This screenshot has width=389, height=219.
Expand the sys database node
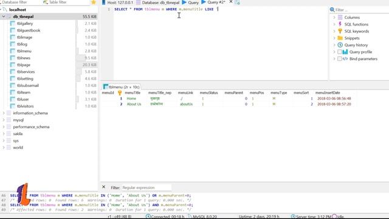tap(4, 141)
